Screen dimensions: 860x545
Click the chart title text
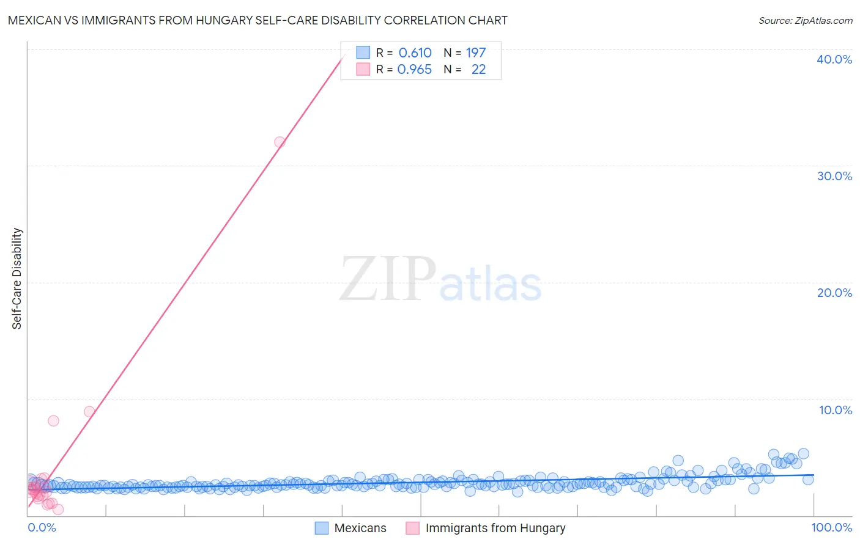(x=258, y=20)
